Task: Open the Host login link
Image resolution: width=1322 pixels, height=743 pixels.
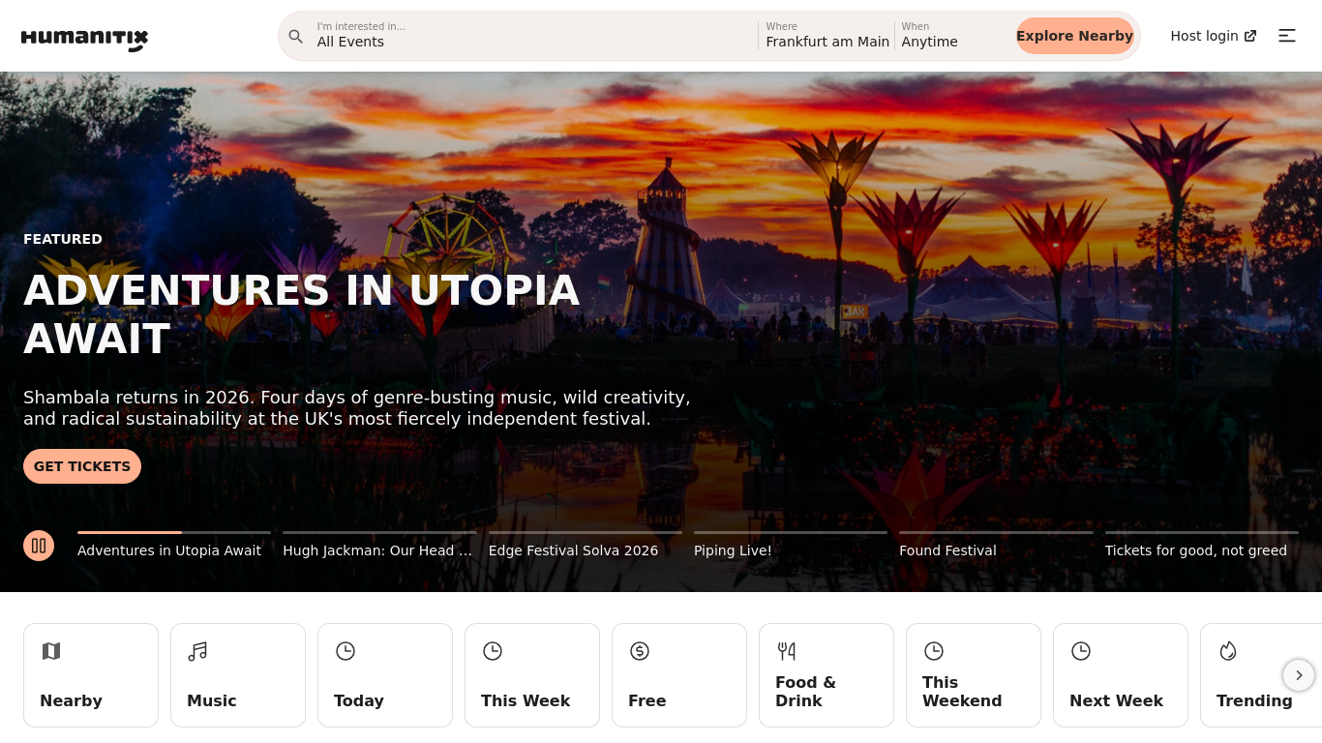Action: (x=1214, y=36)
